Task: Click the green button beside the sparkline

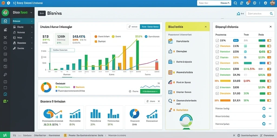Action: click(x=150, y=91)
